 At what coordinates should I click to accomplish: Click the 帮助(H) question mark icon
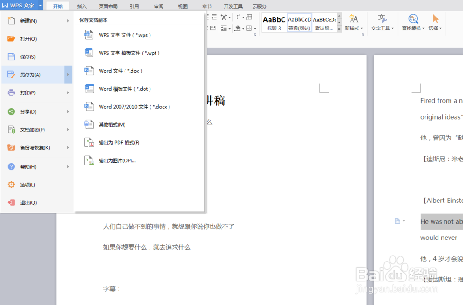click(11, 166)
